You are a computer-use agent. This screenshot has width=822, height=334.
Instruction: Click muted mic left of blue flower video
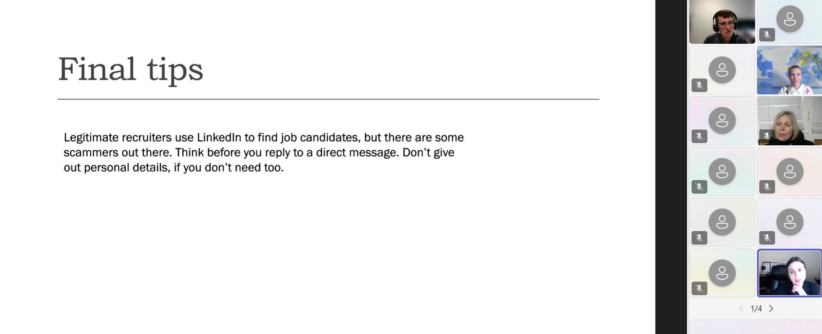point(699,85)
